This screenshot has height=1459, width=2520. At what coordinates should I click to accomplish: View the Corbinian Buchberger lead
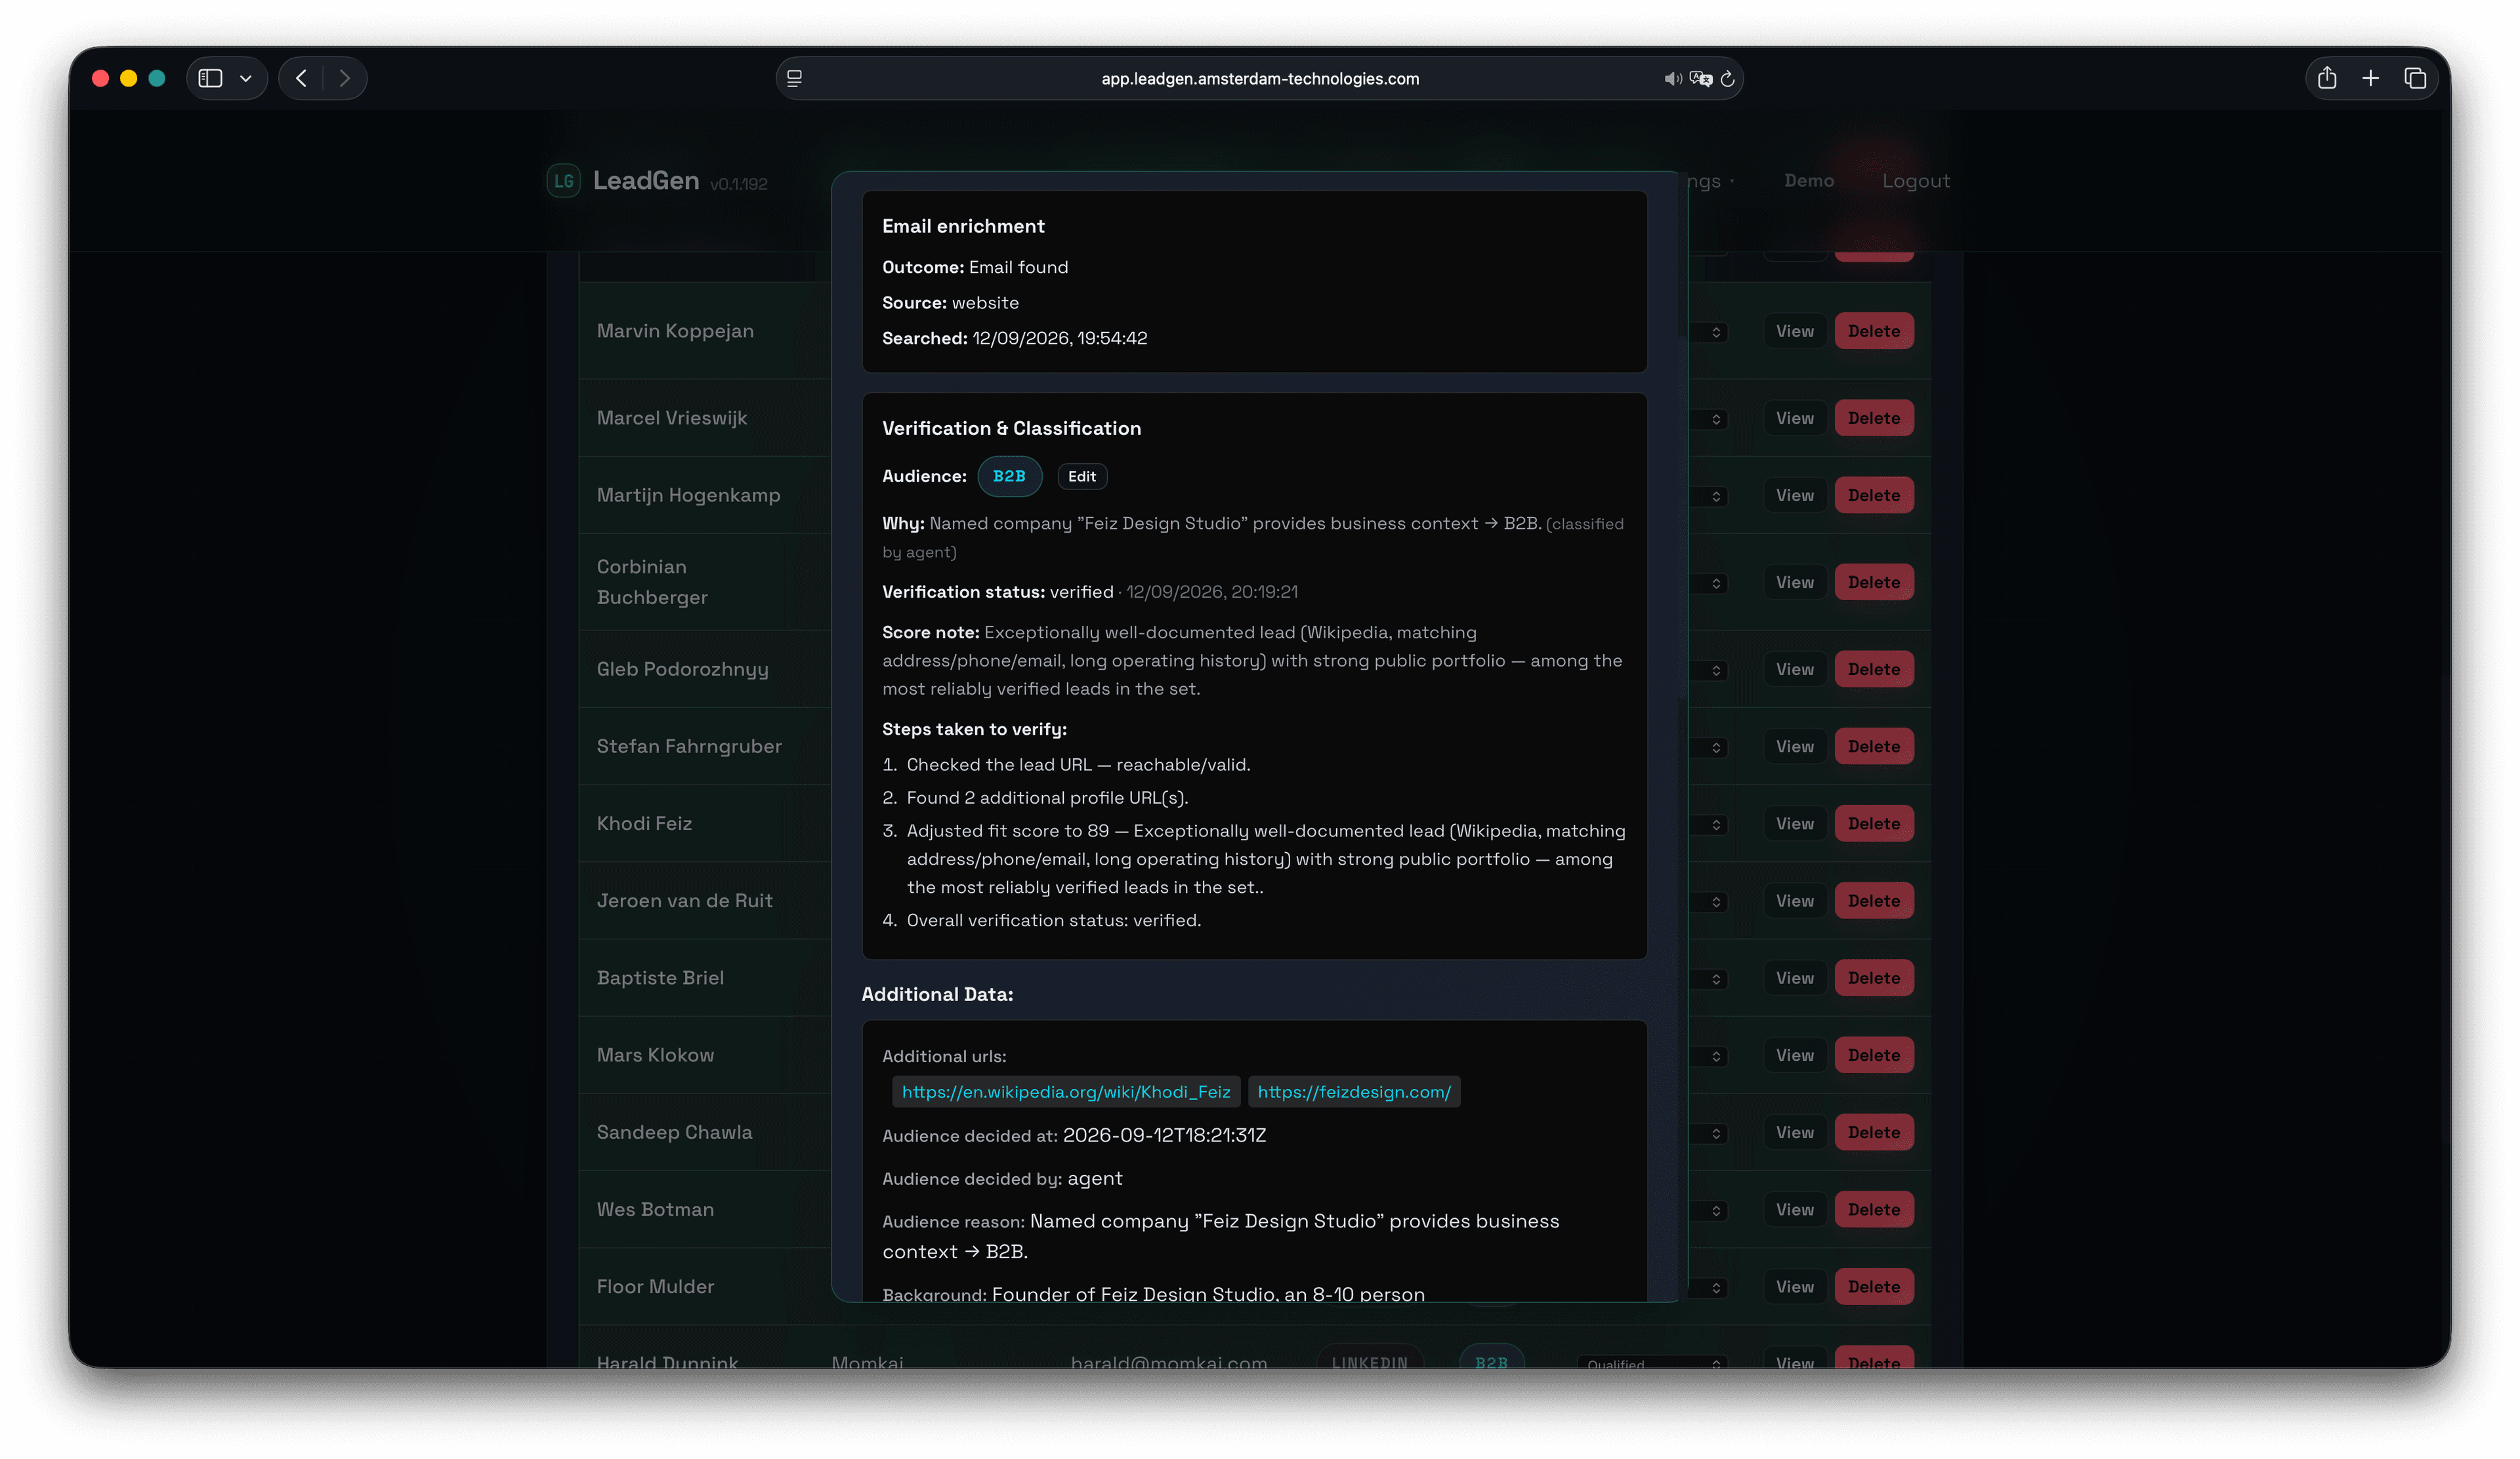(1795, 583)
